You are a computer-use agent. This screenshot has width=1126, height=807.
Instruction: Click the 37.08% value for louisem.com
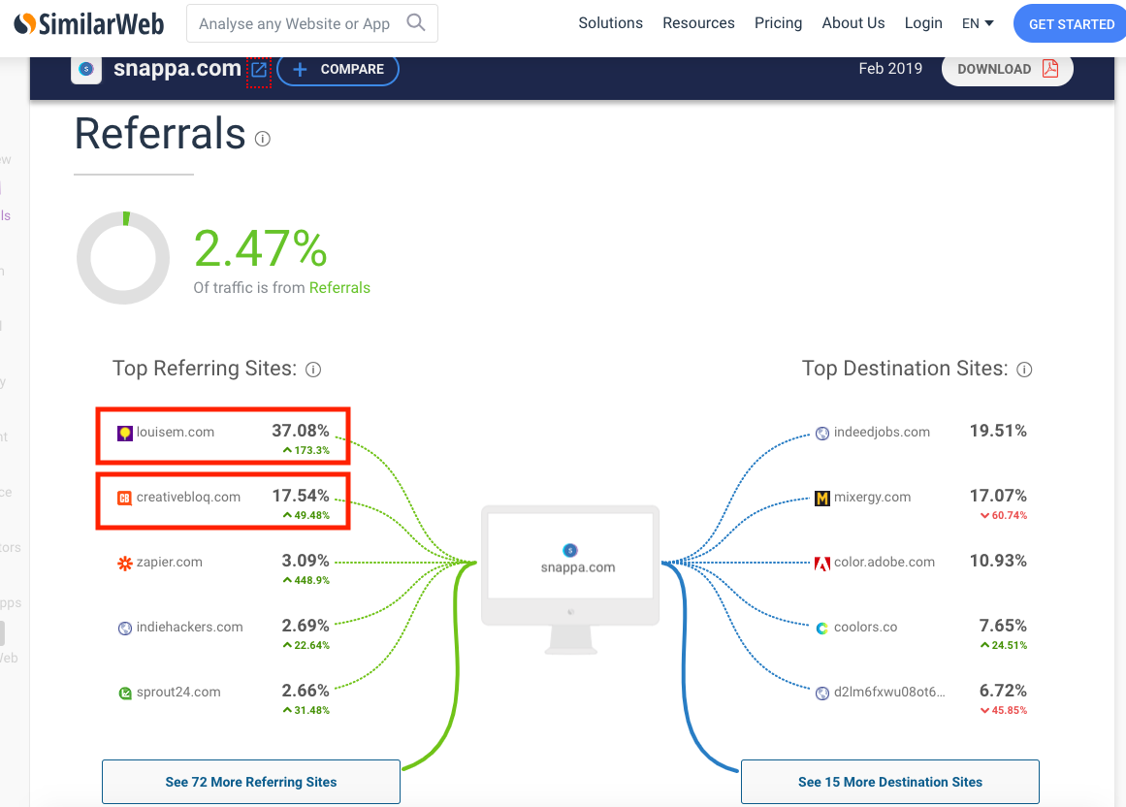tap(301, 431)
